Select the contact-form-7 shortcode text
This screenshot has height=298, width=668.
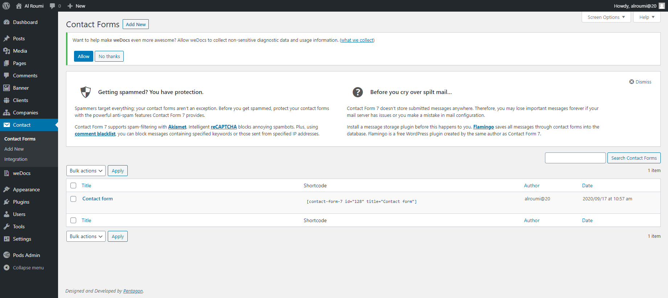[362, 201]
